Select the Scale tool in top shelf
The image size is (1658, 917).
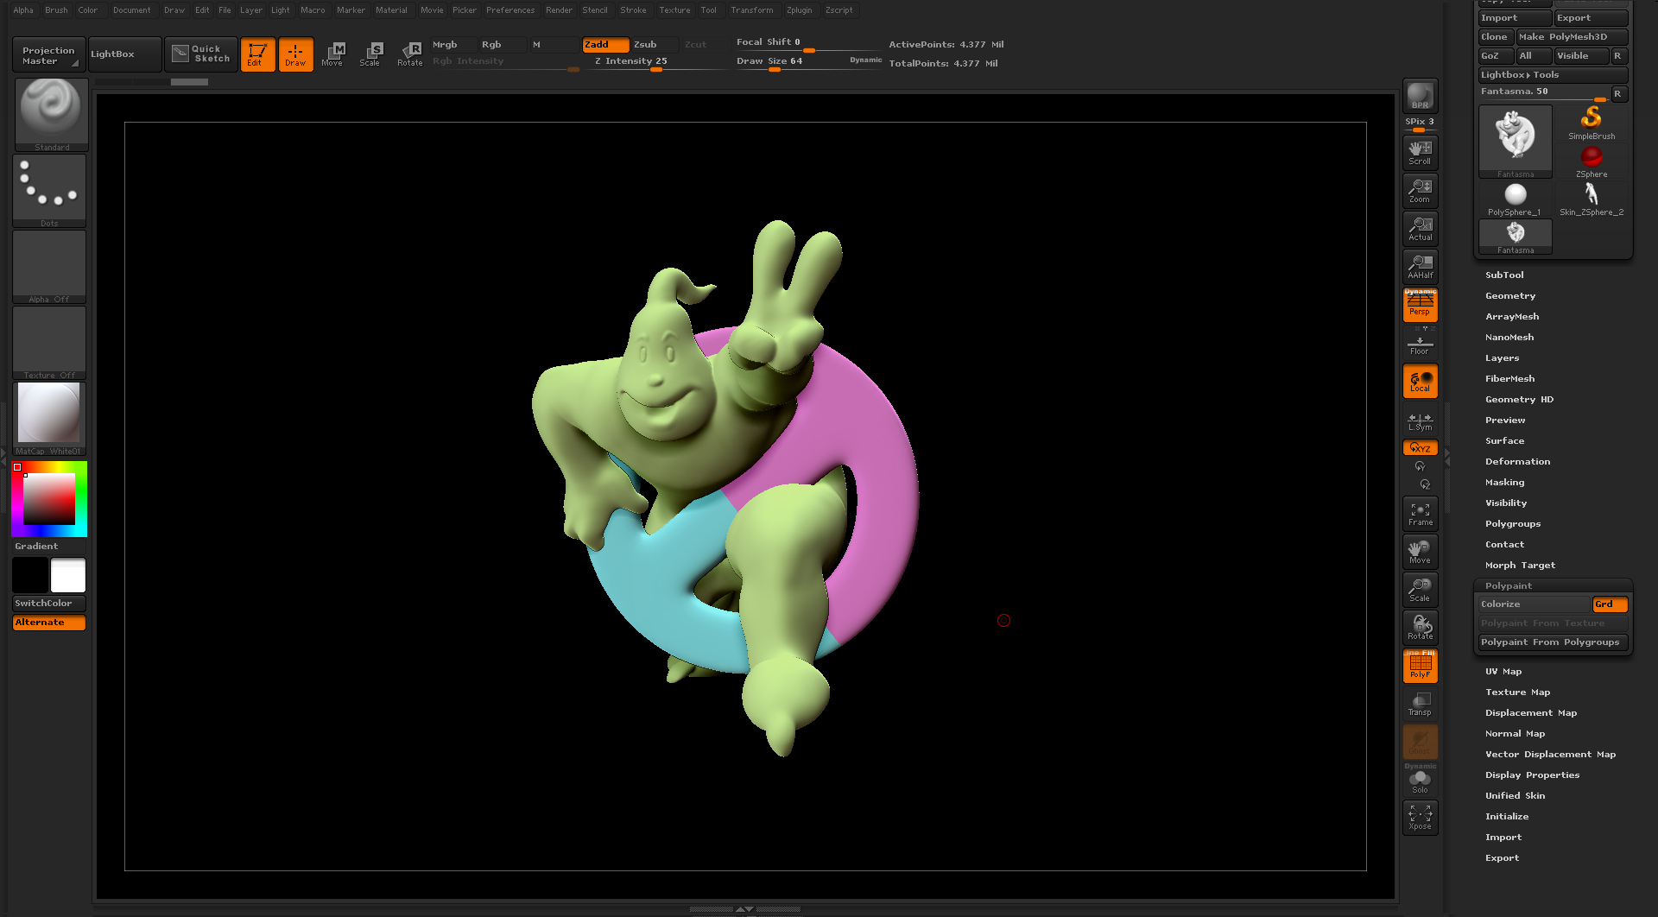(370, 54)
